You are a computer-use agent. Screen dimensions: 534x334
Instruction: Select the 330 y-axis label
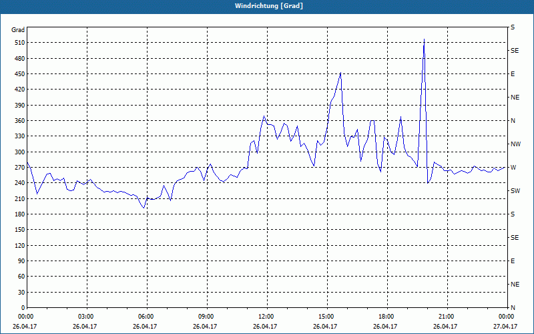[x=20, y=136]
